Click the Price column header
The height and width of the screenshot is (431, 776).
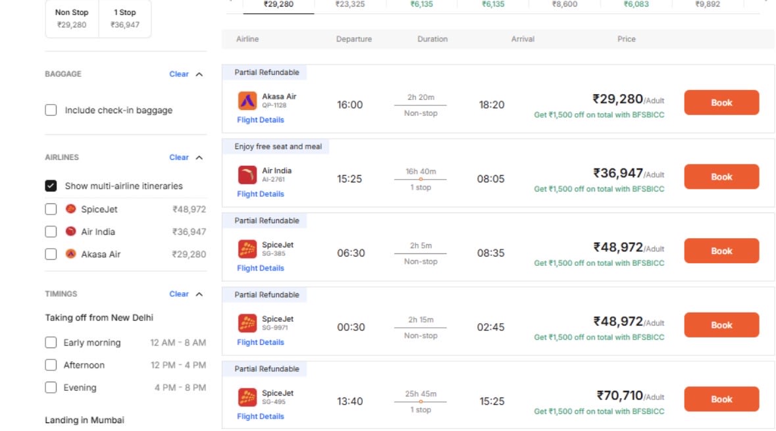pos(626,39)
